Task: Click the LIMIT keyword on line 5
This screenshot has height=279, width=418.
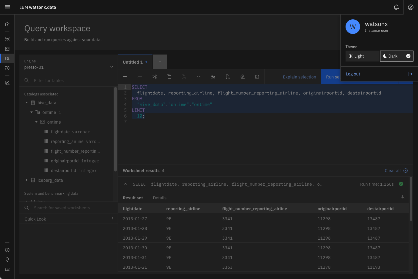Action: coord(138,110)
